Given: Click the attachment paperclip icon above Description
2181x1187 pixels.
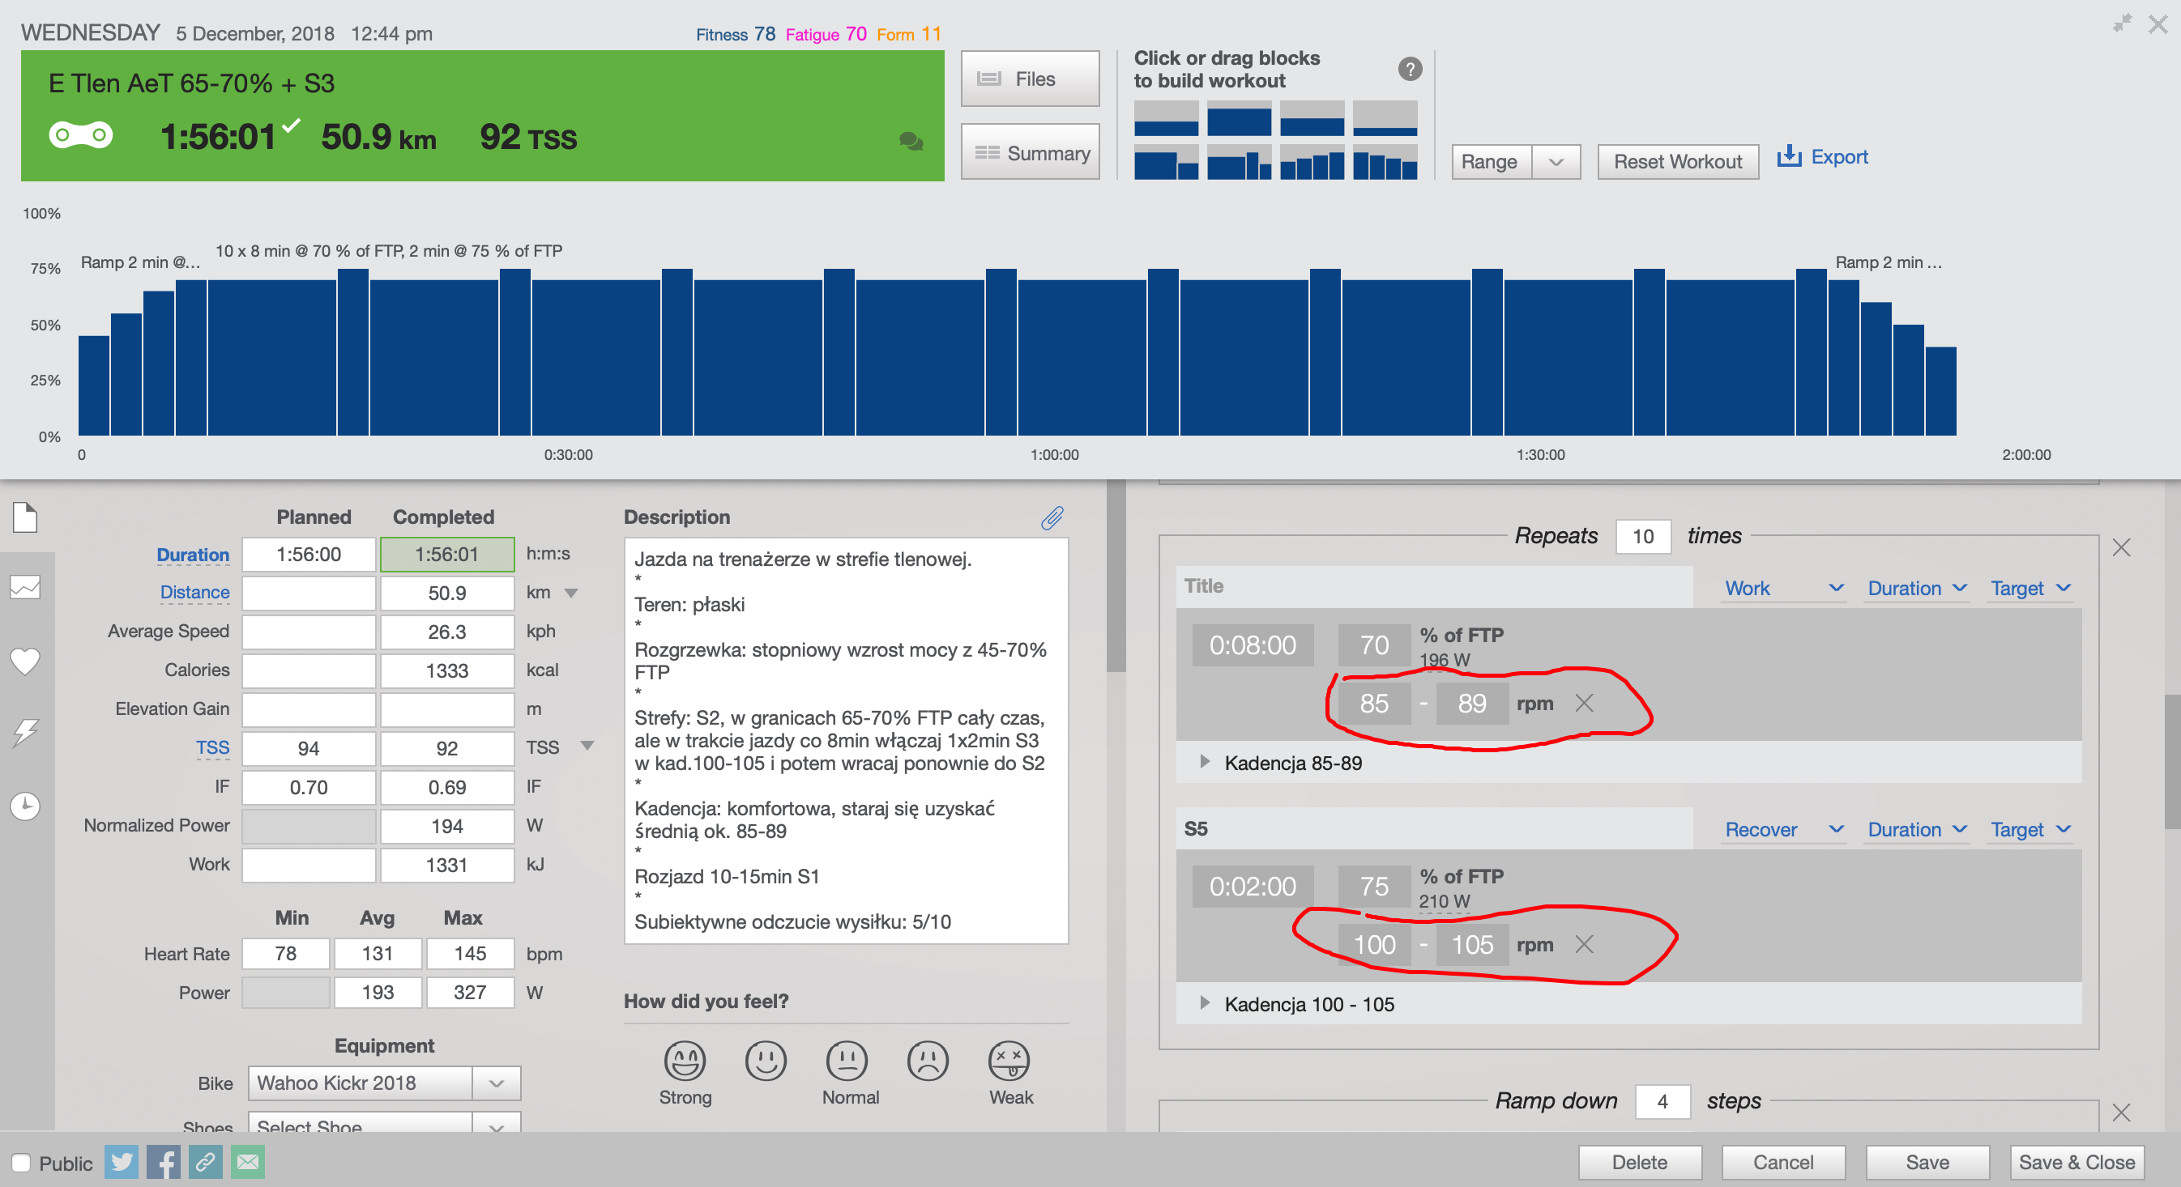Looking at the screenshot, I should pos(1052,517).
